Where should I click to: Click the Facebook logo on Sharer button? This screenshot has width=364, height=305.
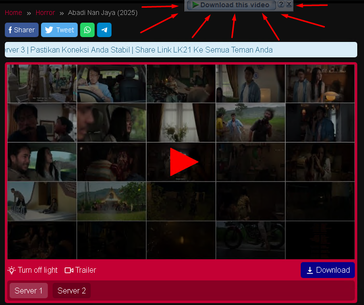point(11,30)
